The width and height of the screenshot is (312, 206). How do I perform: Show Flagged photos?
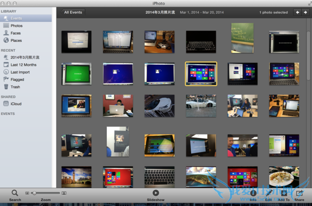[x=17, y=79]
